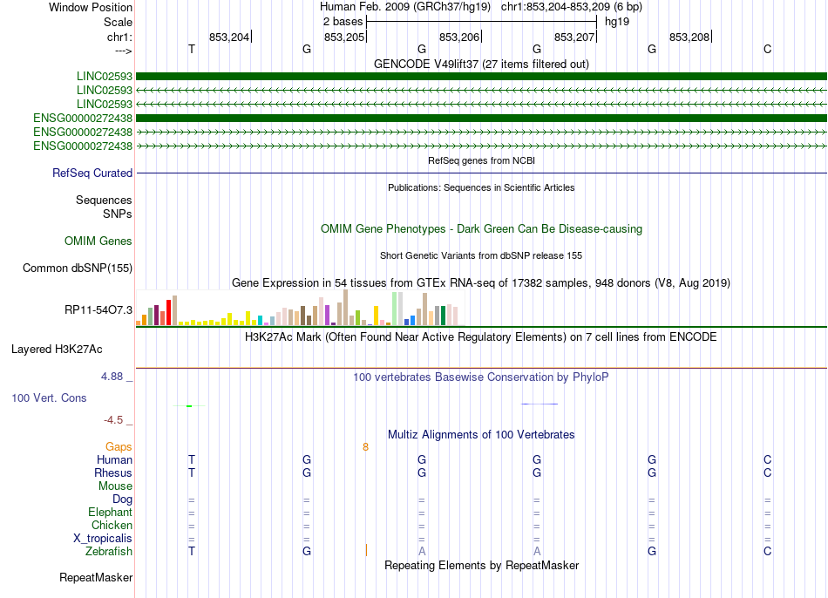Viewport: 828px width, 598px height.
Task: Select the Layered H3K27Ac track label
Action: pyautogui.click(x=57, y=350)
